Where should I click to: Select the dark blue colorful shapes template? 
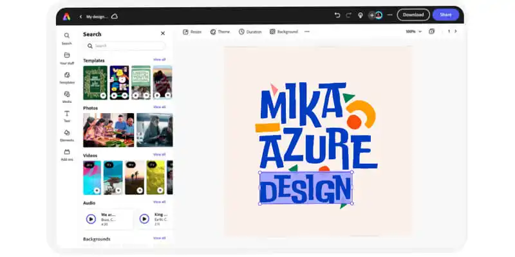(x=119, y=83)
